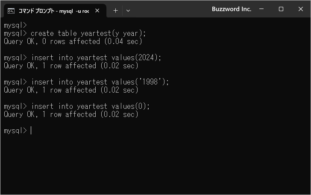Click the Buzzword Inc. title text

coord(232,9)
